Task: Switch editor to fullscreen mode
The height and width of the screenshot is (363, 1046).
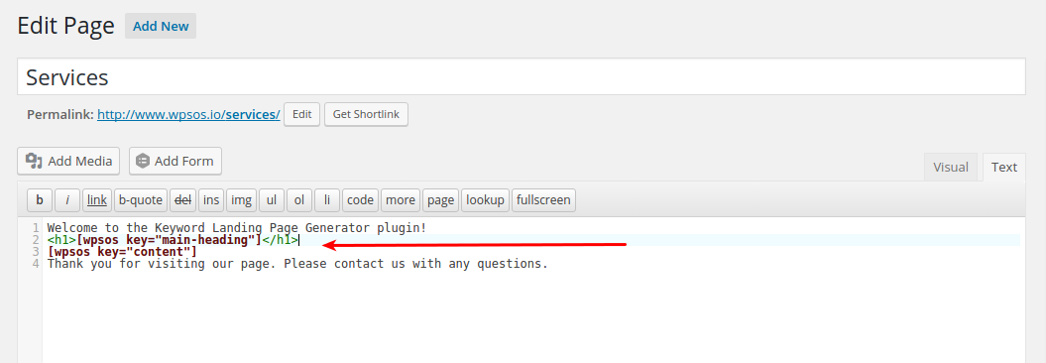Action: click(x=543, y=199)
